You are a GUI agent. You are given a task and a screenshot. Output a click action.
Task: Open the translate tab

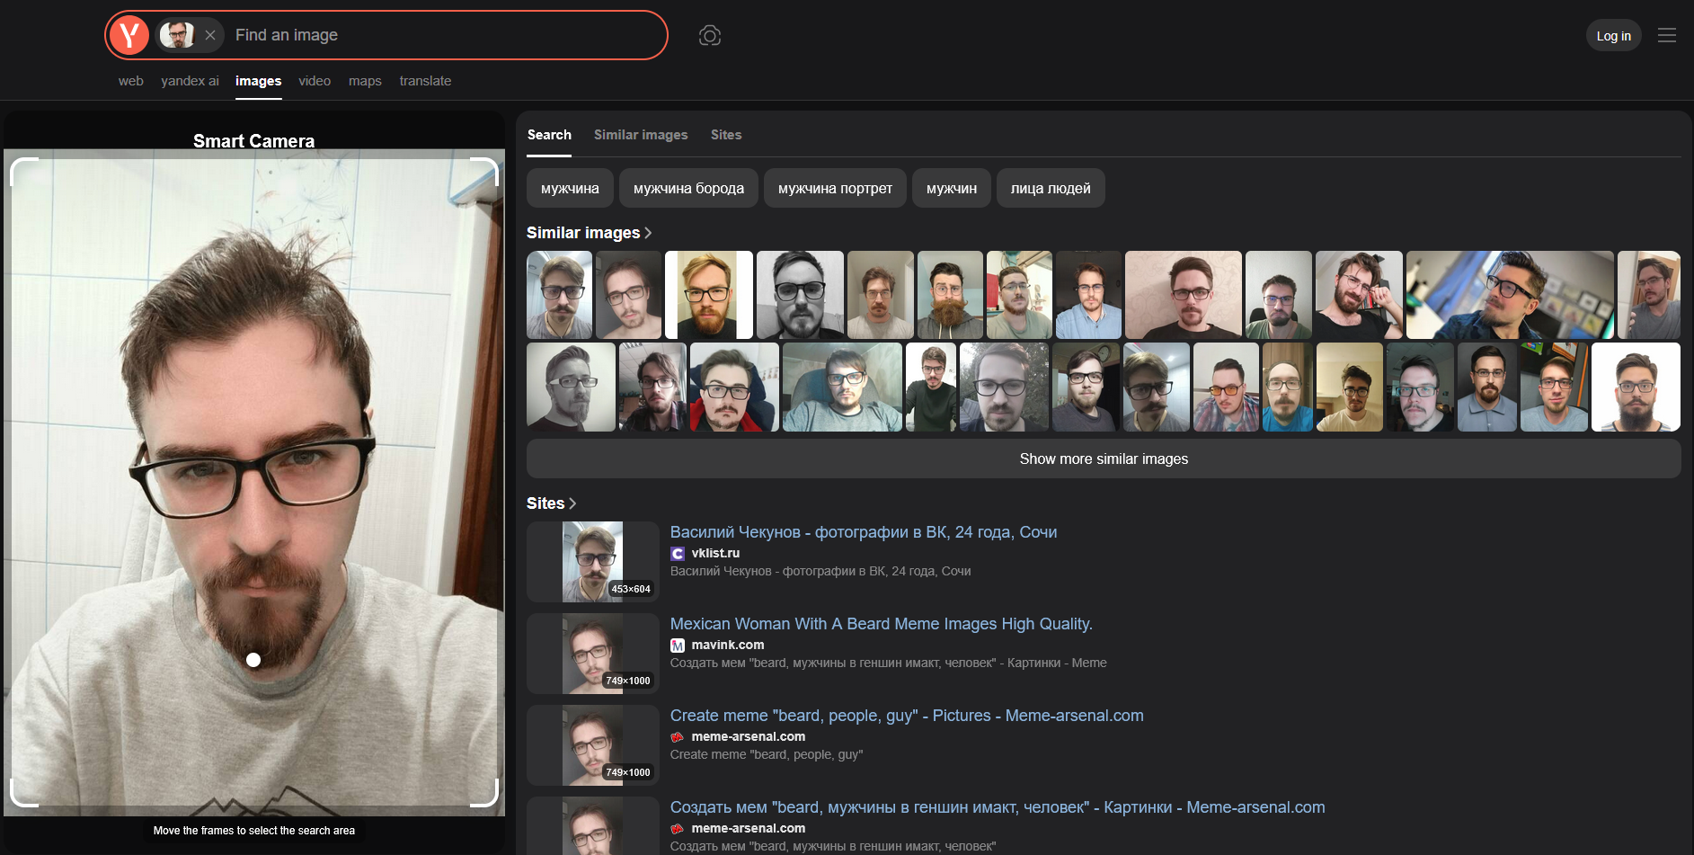[425, 81]
